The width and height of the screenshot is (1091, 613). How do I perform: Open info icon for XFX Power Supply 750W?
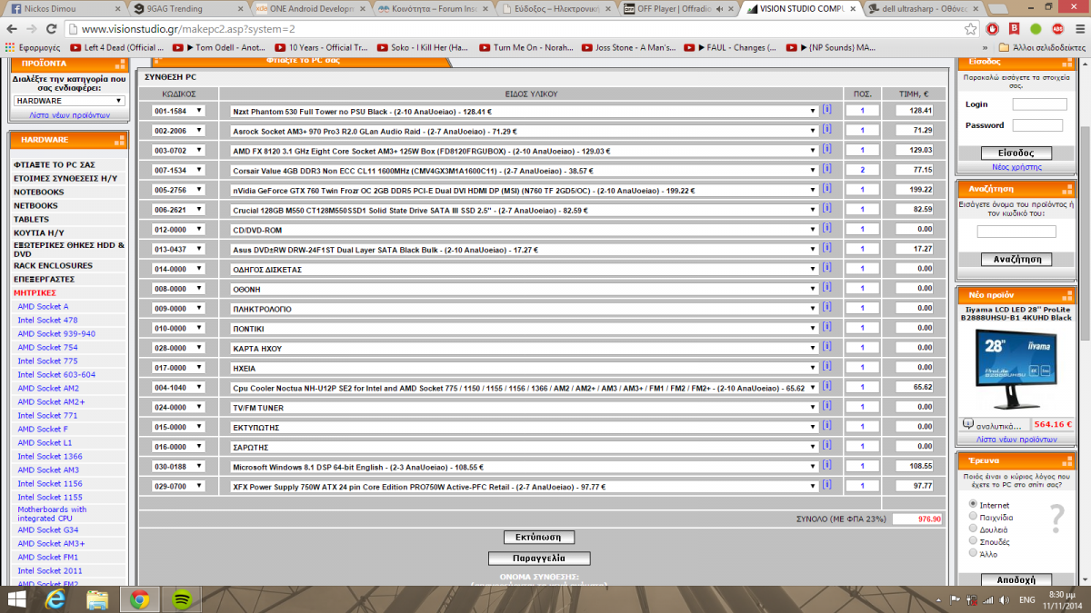pyautogui.click(x=827, y=485)
